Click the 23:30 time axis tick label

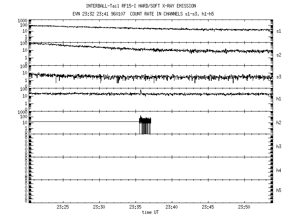[99, 207]
